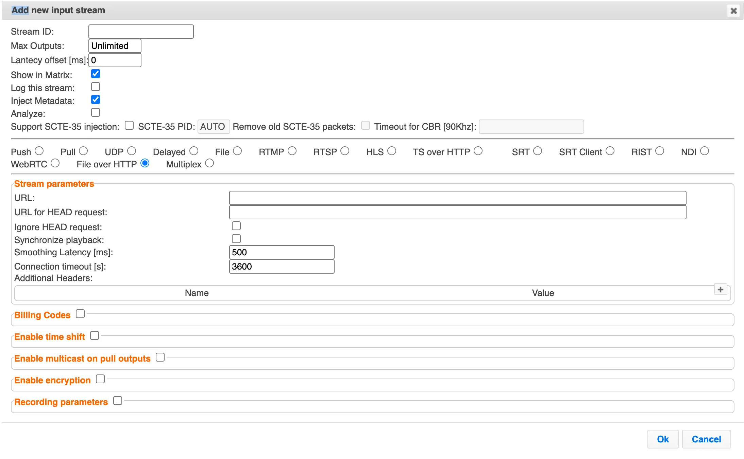Click Smoothing Latency field showing 500
744x459 pixels.
tap(282, 252)
